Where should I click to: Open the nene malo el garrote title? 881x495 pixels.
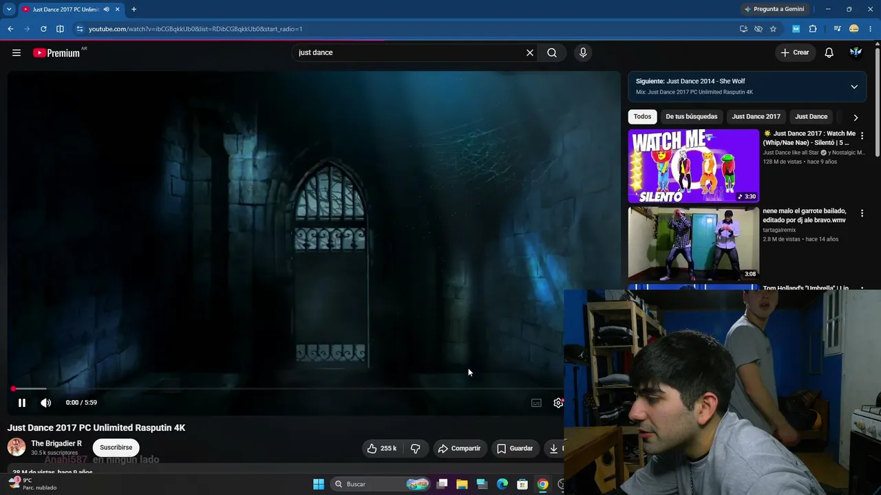point(805,216)
